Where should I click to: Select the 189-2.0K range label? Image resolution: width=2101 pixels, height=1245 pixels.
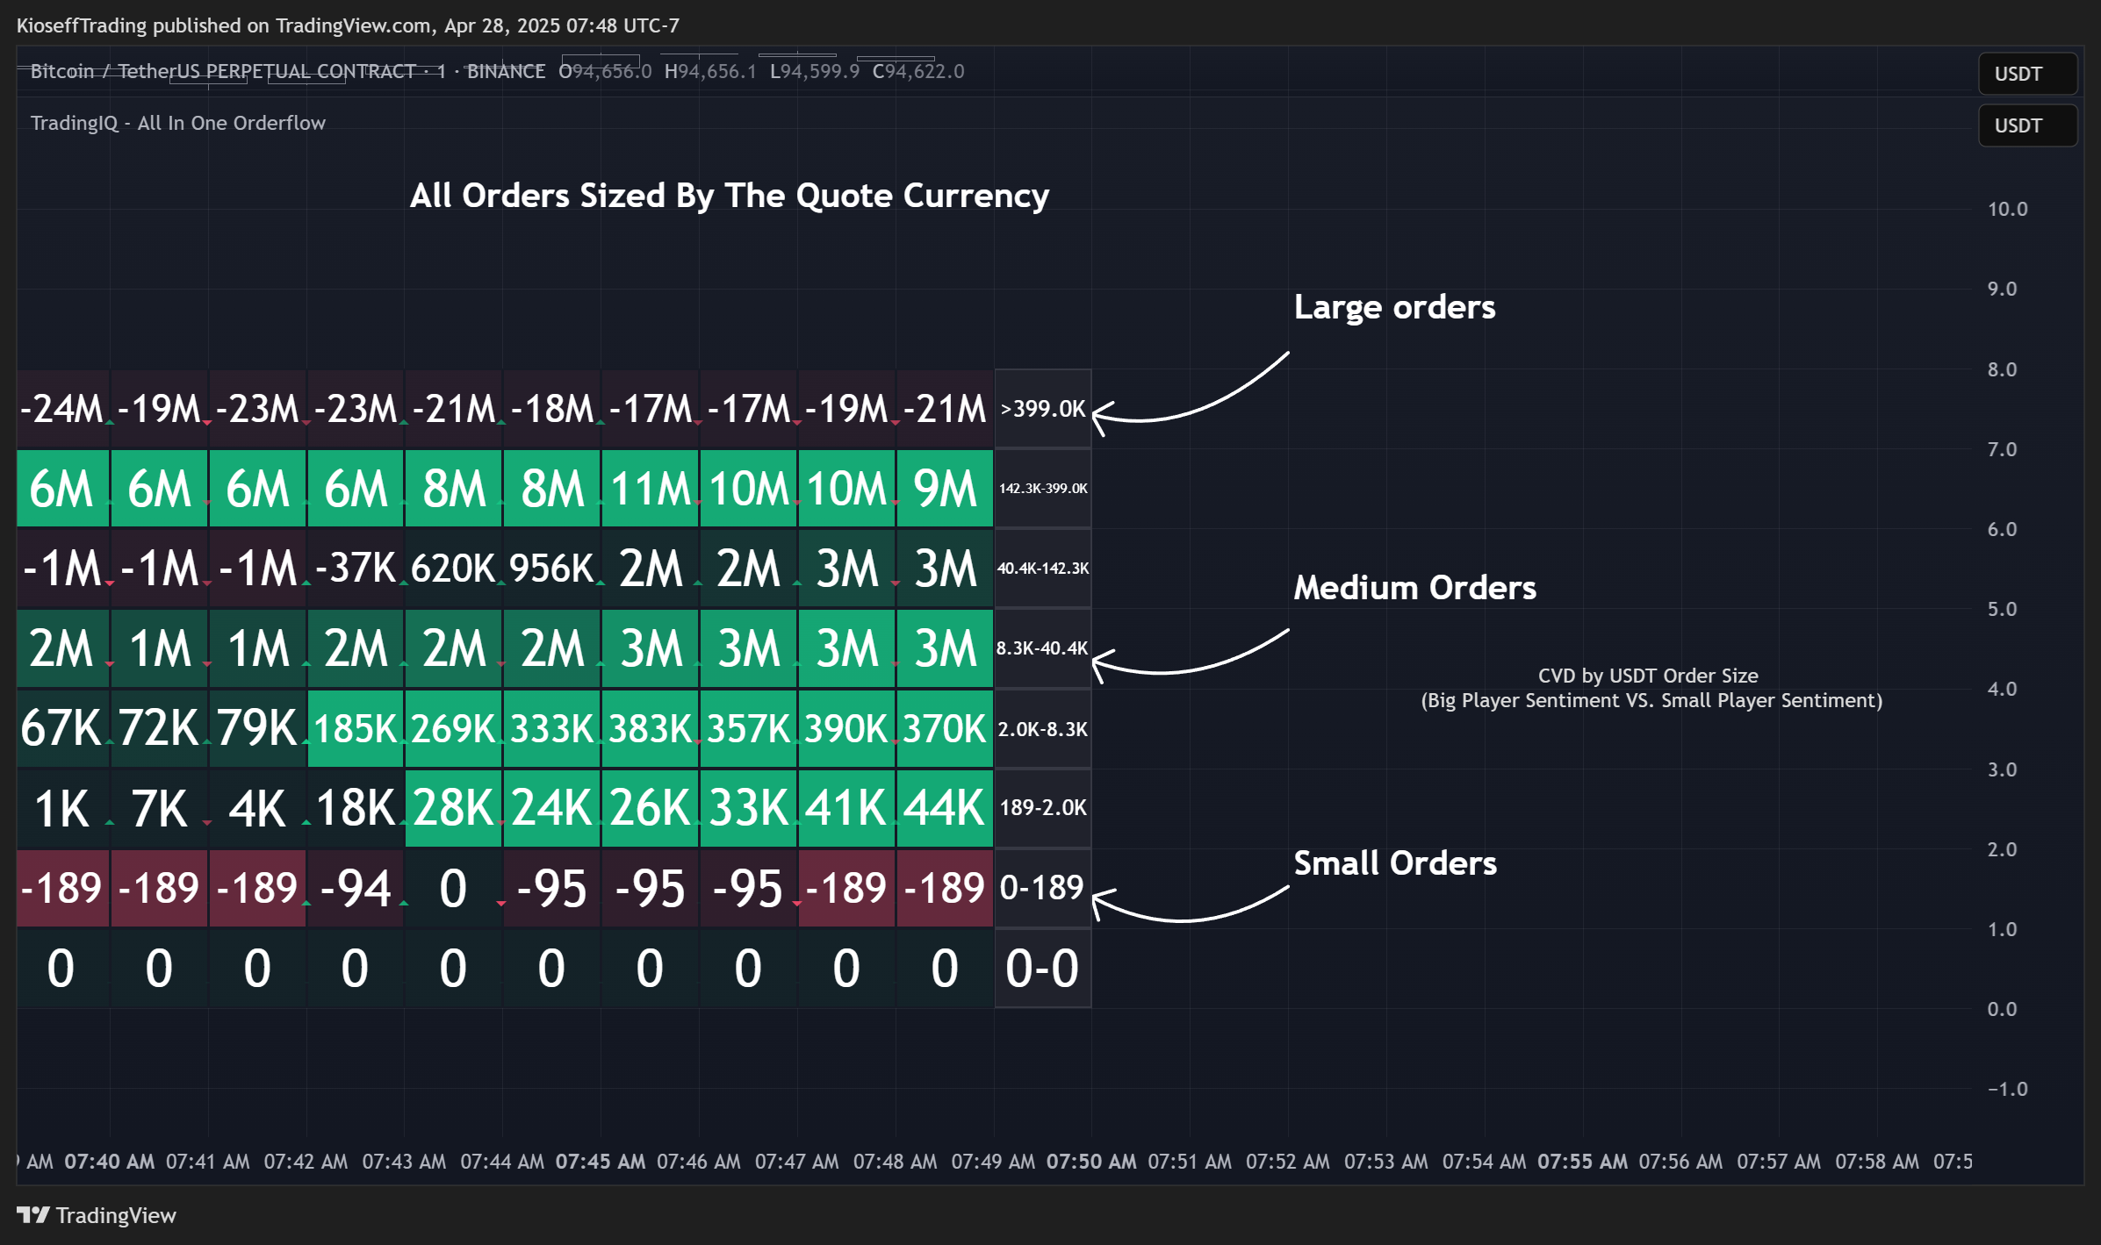[1043, 808]
